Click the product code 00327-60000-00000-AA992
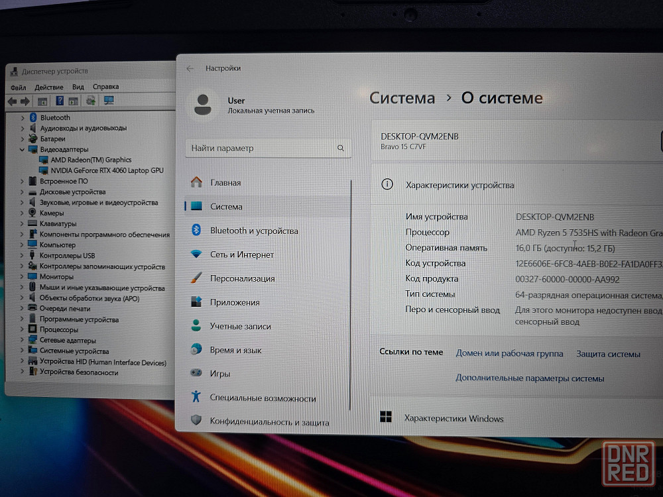 [568, 280]
